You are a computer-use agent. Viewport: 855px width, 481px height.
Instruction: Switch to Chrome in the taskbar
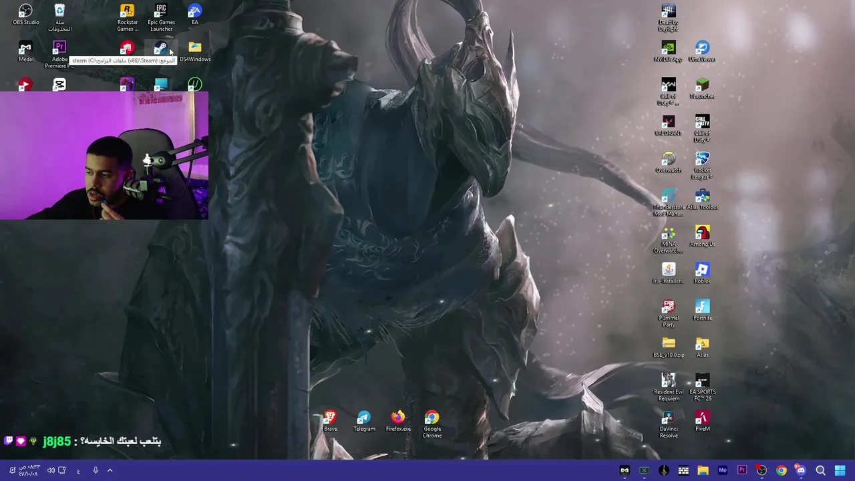(x=781, y=470)
